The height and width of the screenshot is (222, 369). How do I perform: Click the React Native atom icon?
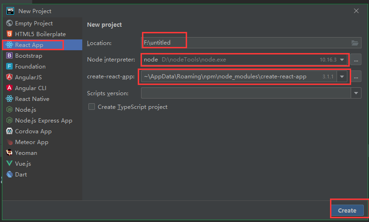coord(9,99)
